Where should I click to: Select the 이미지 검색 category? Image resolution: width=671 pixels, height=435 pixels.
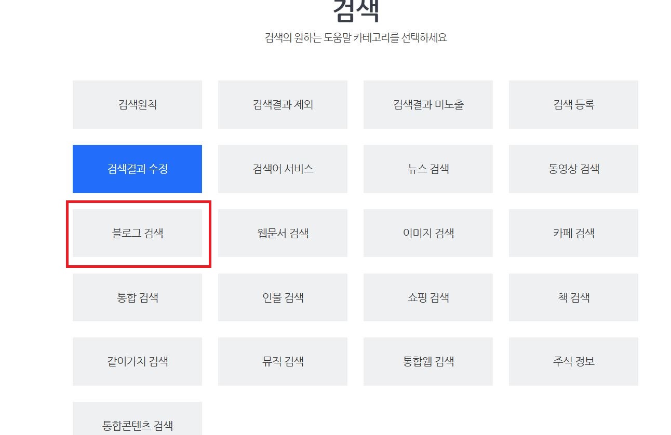[428, 233]
